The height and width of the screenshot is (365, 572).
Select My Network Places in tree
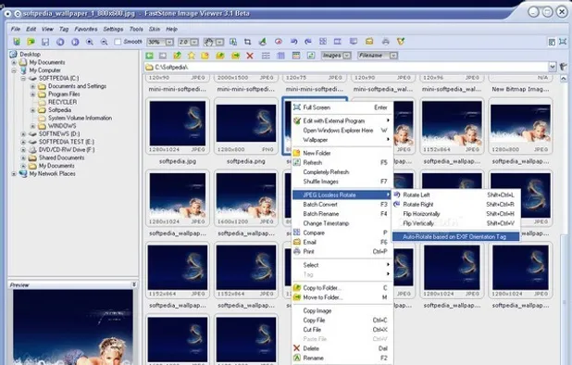(52, 174)
